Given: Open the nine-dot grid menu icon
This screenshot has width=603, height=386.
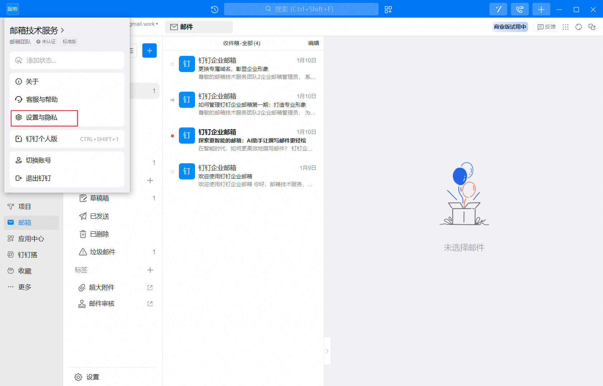Looking at the screenshot, I should (x=565, y=27).
